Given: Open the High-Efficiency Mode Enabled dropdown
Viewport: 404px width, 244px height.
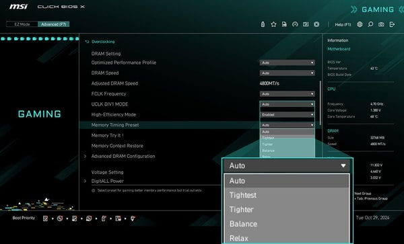Looking at the screenshot, I should pyautogui.click(x=287, y=115).
